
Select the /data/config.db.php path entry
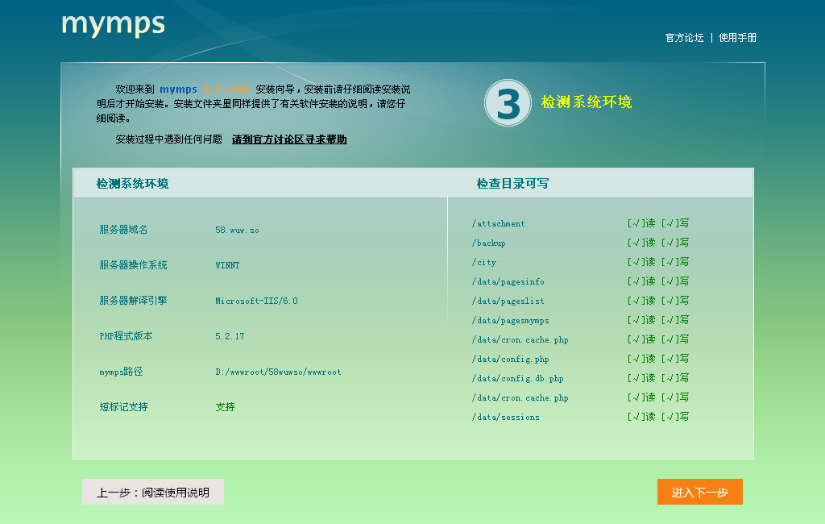(x=518, y=378)
